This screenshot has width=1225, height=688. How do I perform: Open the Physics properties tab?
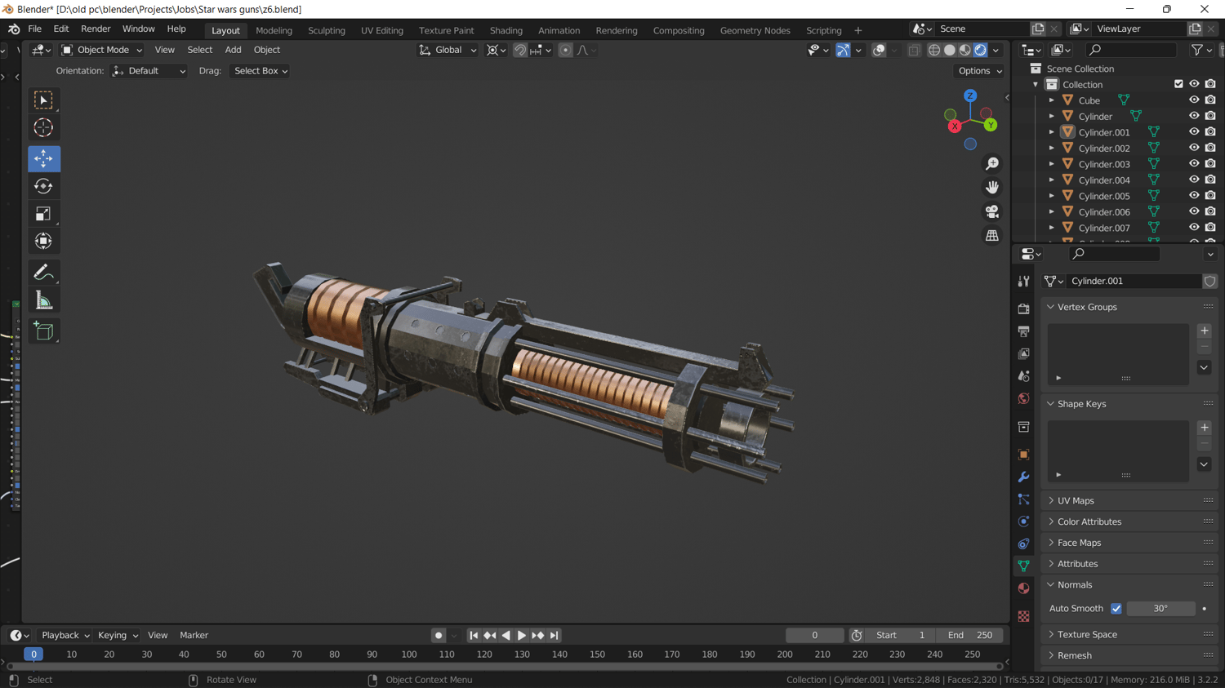(1023, 522)
